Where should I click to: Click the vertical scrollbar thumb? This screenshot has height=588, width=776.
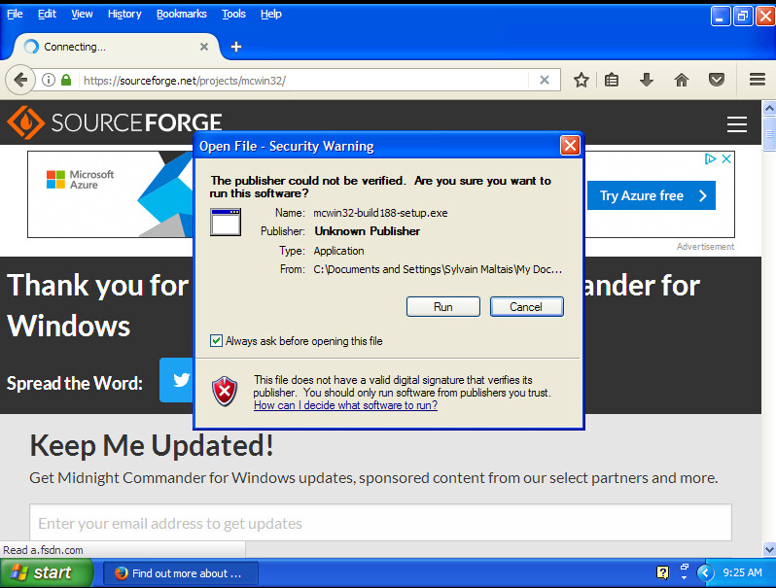[769, 133]
